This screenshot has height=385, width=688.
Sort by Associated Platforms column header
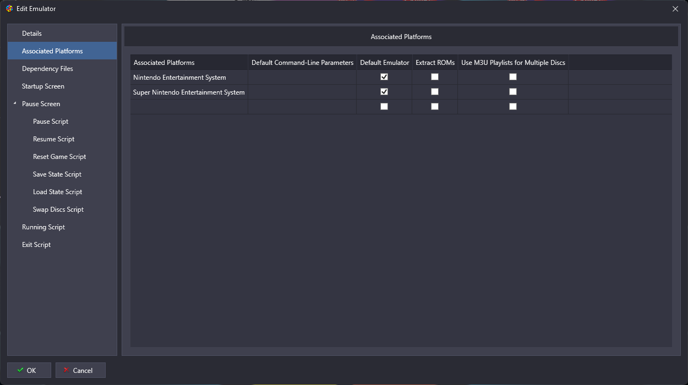(189, 63)
